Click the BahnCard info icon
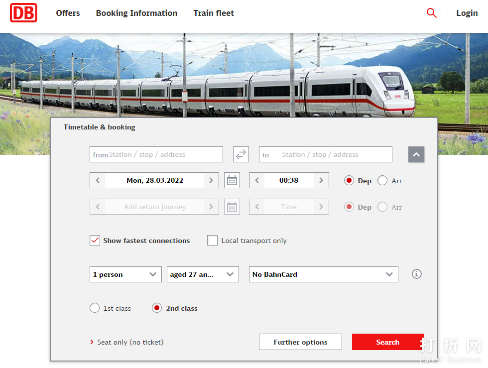The height and width of the screenshot is (368, 488). [x=417, y=274]
